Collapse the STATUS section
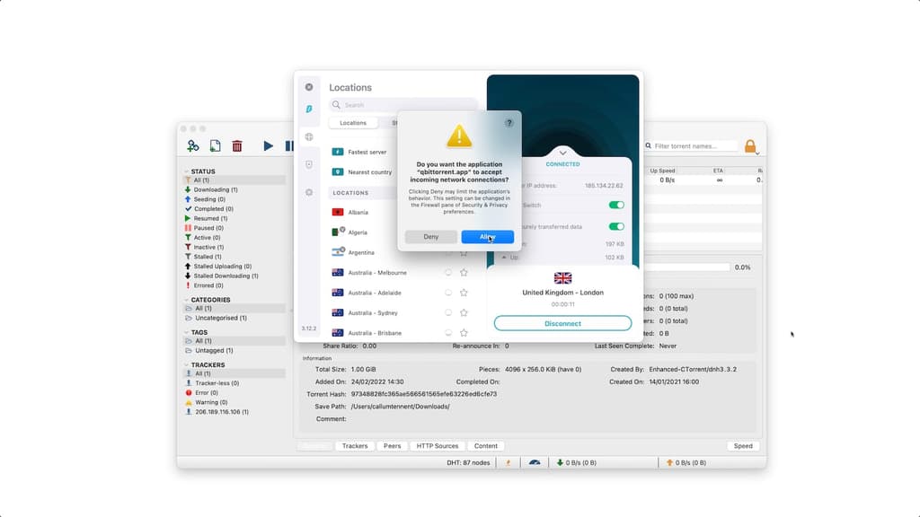This screenshot has height=517, width=920. [187, 171]
